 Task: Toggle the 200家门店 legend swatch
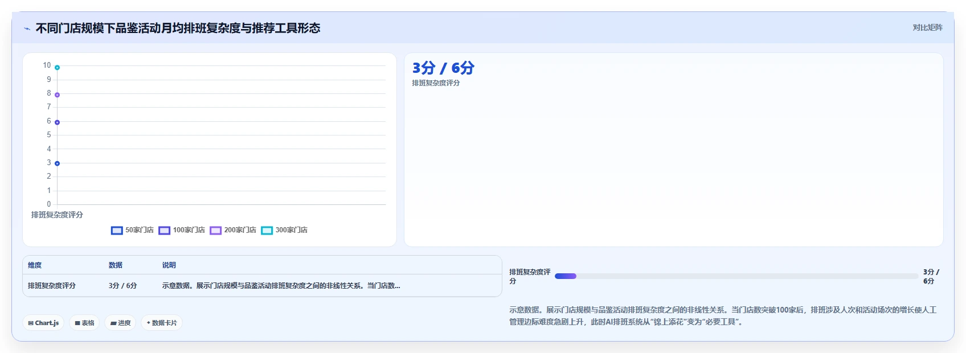215,231
